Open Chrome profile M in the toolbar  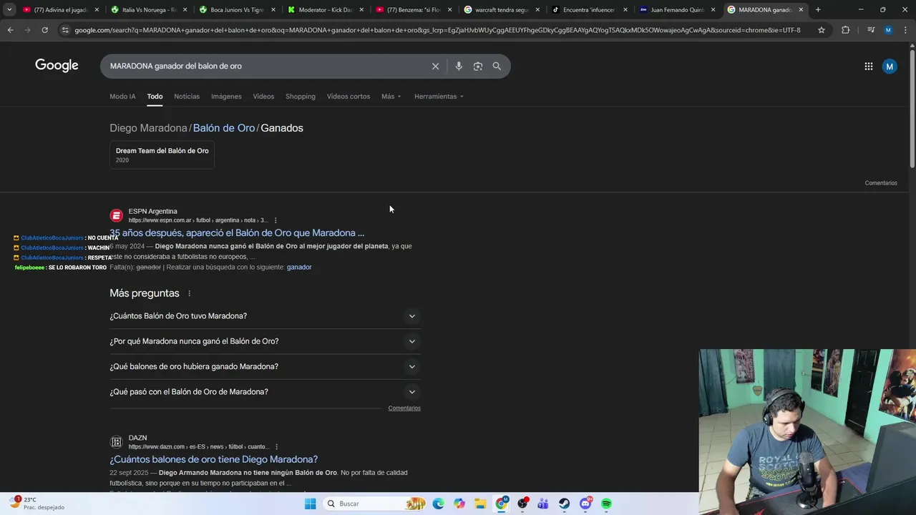pyautogui.click(x=888, y=30)
